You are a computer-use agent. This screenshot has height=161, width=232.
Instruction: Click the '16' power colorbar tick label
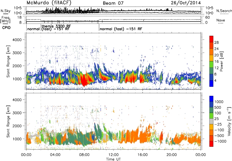pyautogui.click(x=216, y=62)
